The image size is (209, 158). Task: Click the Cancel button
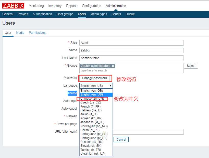tap(121, 140)
